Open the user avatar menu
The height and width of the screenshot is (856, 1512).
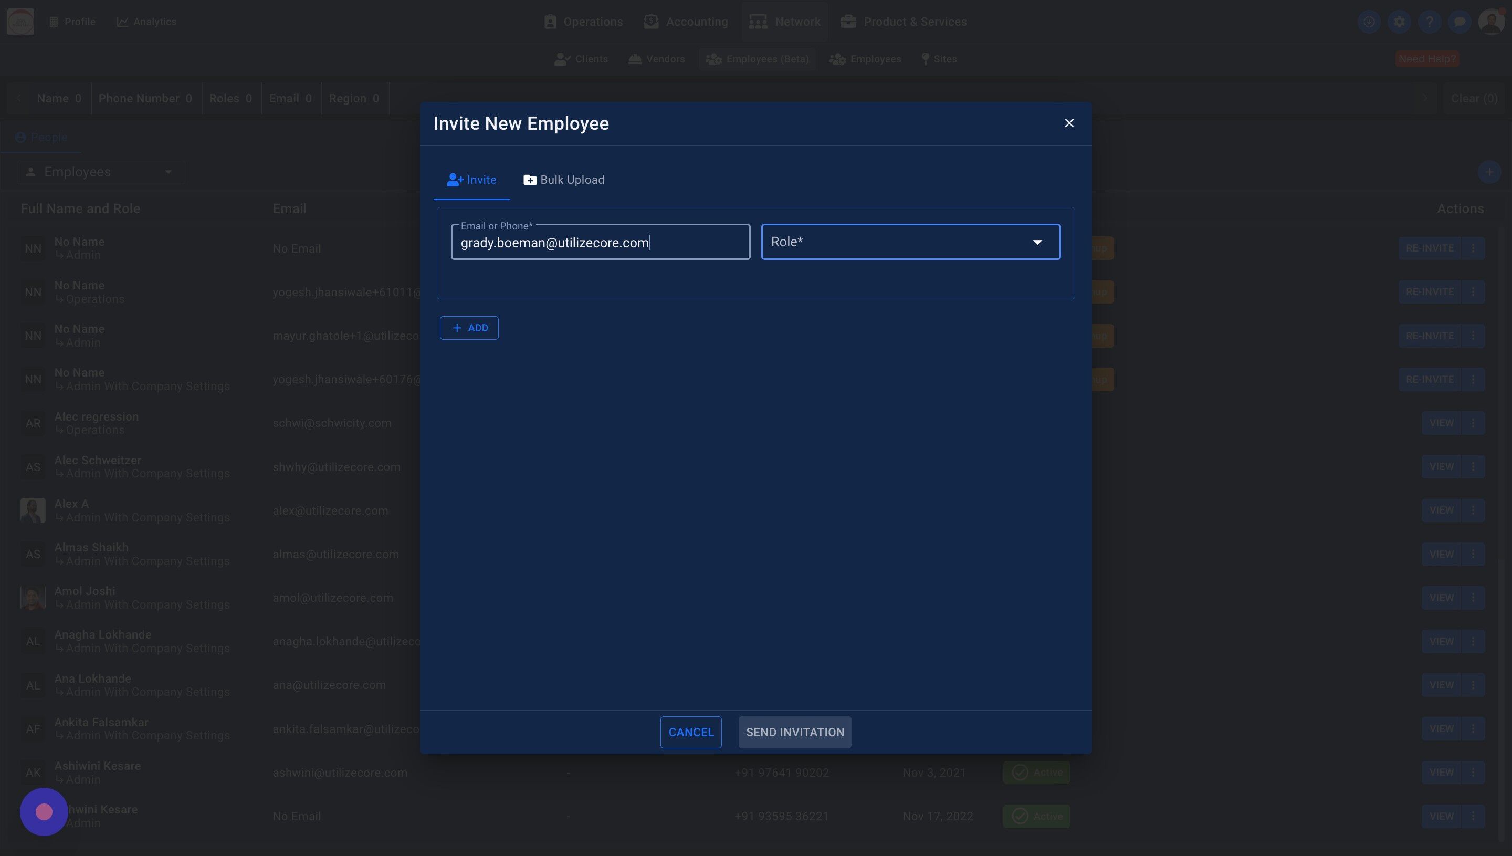click(x=1490, y=22)
